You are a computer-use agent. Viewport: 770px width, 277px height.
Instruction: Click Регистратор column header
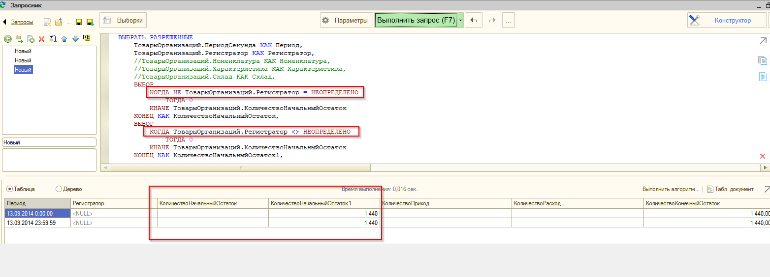pos(114,203)
